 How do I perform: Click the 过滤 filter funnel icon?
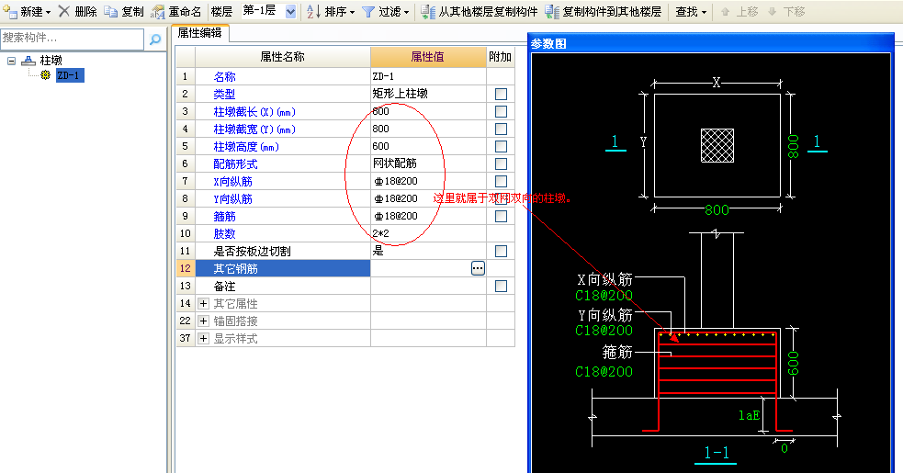pyautogui.click(x=368, y=12)
